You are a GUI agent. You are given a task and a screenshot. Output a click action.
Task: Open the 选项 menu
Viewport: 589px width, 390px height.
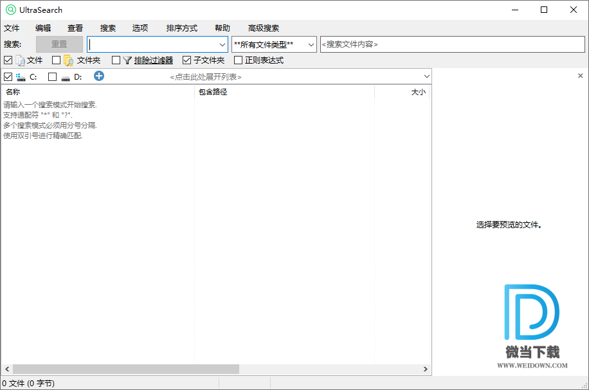click(140, 28)
